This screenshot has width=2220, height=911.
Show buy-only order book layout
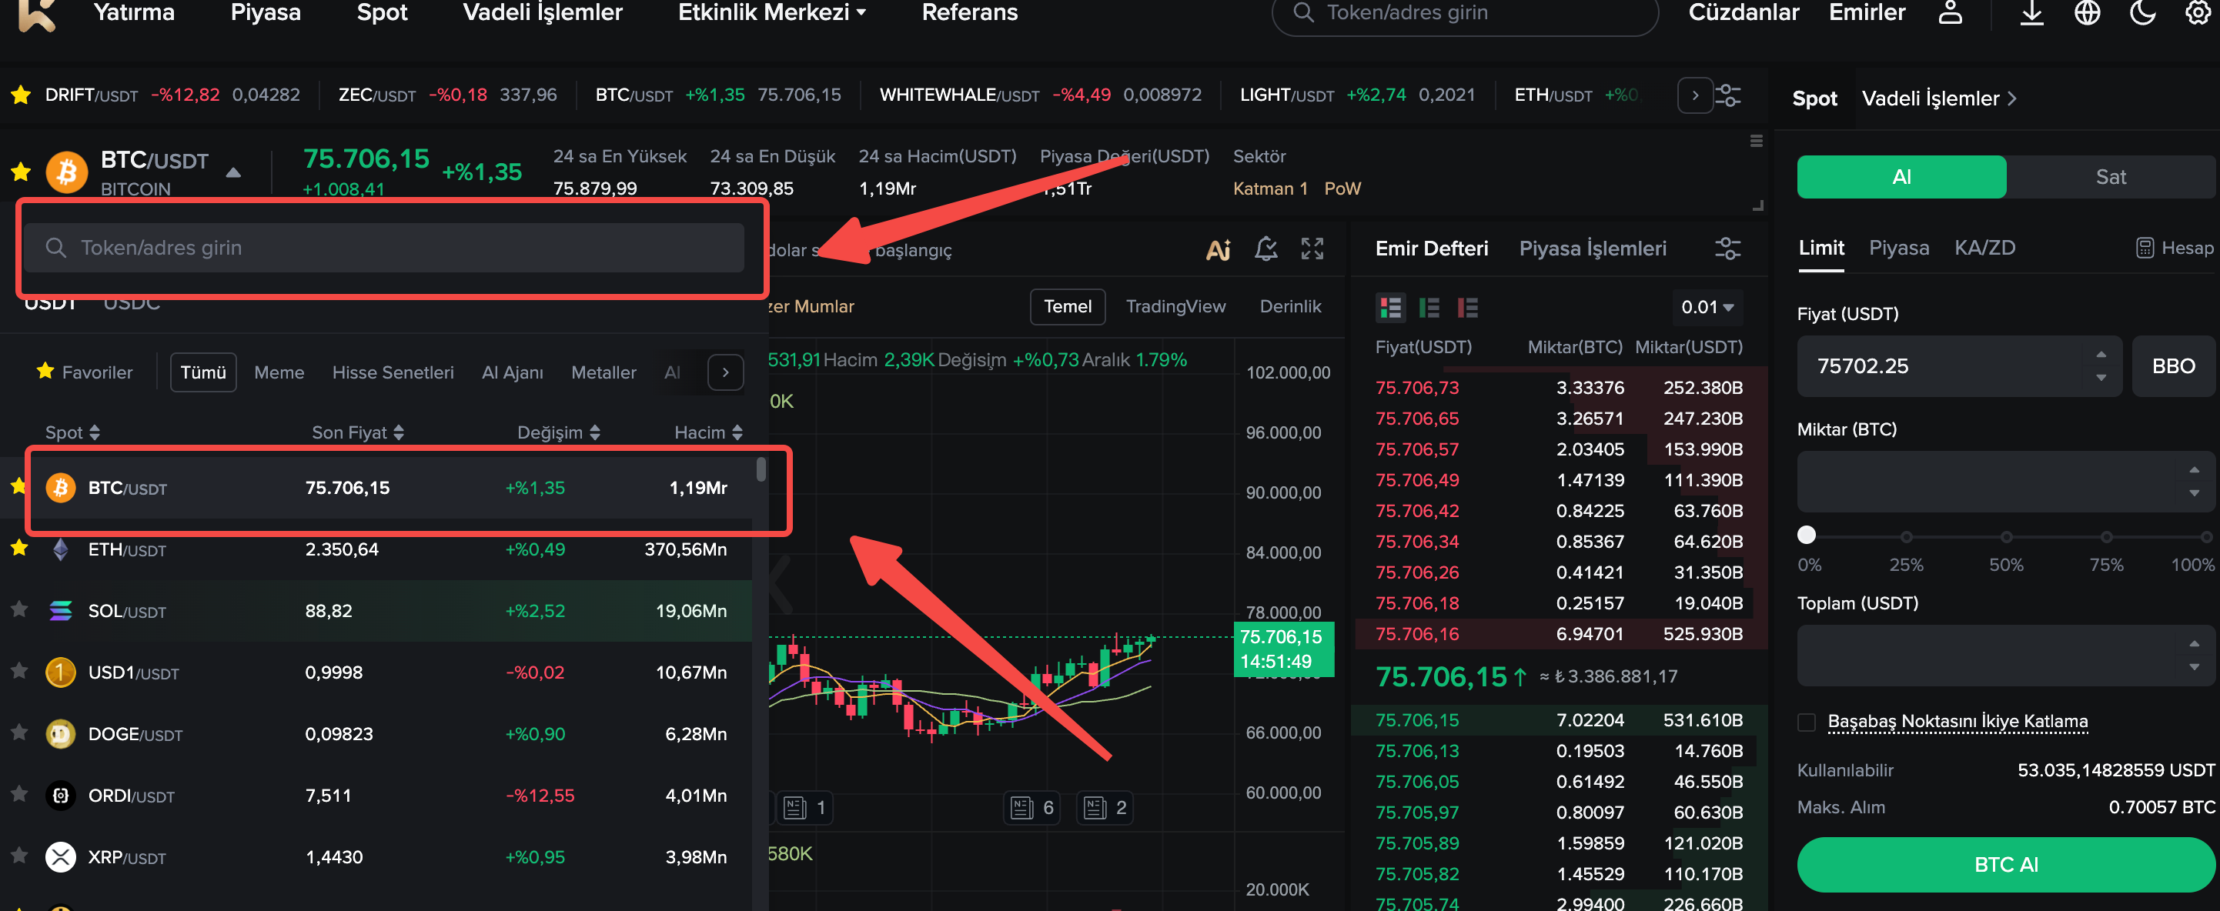click(x=1429, y=308)
